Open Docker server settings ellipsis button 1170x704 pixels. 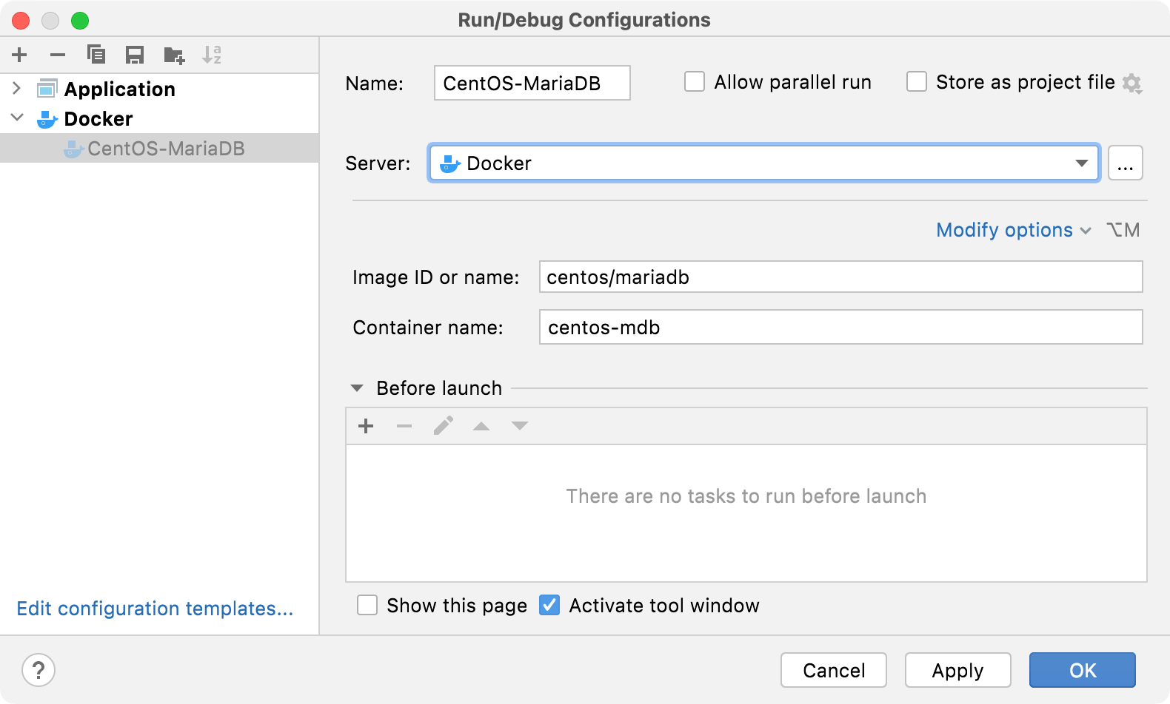(x=1125, y=163)
